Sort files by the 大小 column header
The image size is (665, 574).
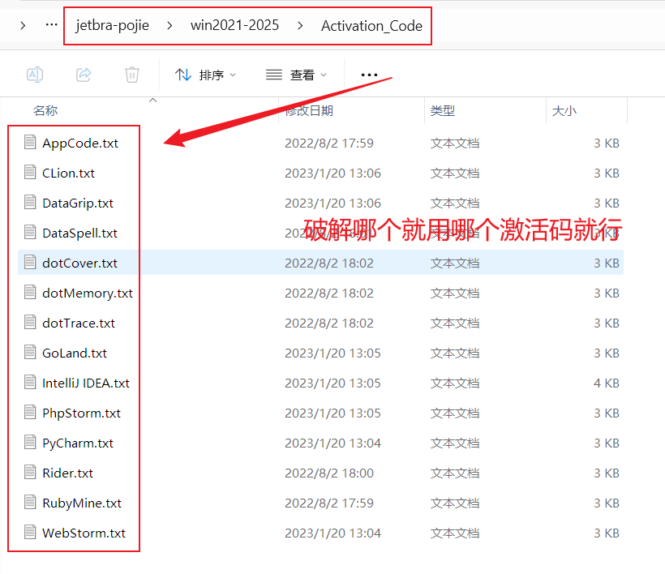click(x=564, y=111)
